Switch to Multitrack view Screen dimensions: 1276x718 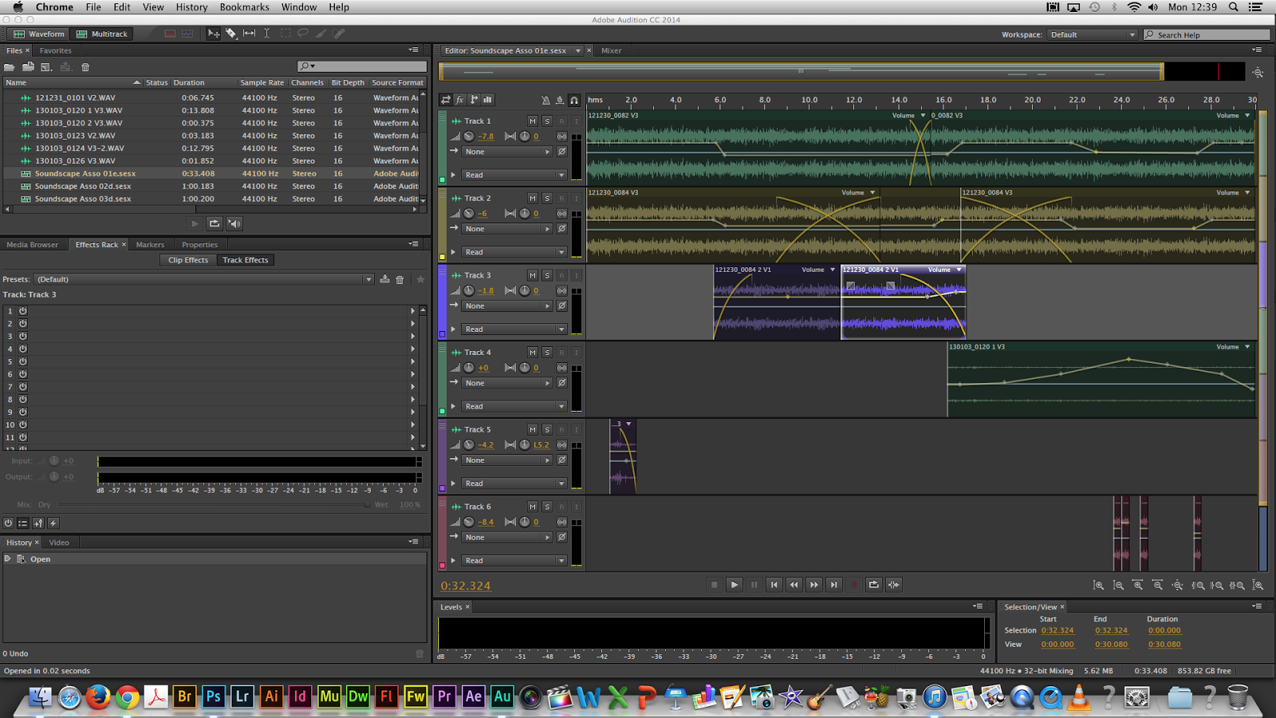coord(102,34)
